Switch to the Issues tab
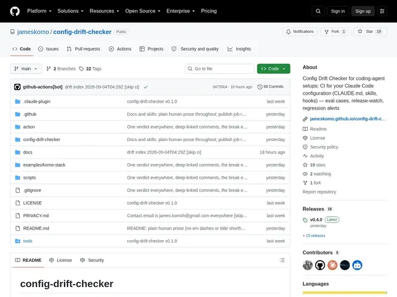Viewport: 397px width, 297px height. pos(48,49)
